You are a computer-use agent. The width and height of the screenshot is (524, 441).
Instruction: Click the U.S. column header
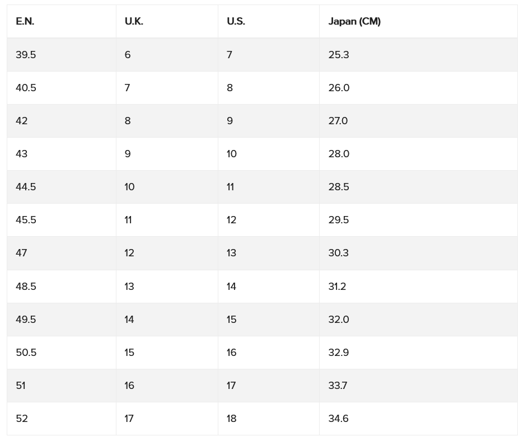269,21
